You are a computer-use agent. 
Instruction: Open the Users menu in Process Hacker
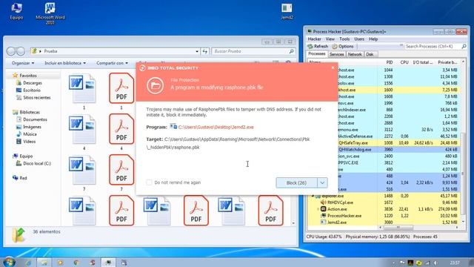point(359,39)
